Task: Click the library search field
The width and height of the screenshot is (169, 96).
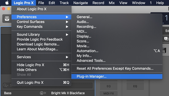Action: click(x=47, y=86)
